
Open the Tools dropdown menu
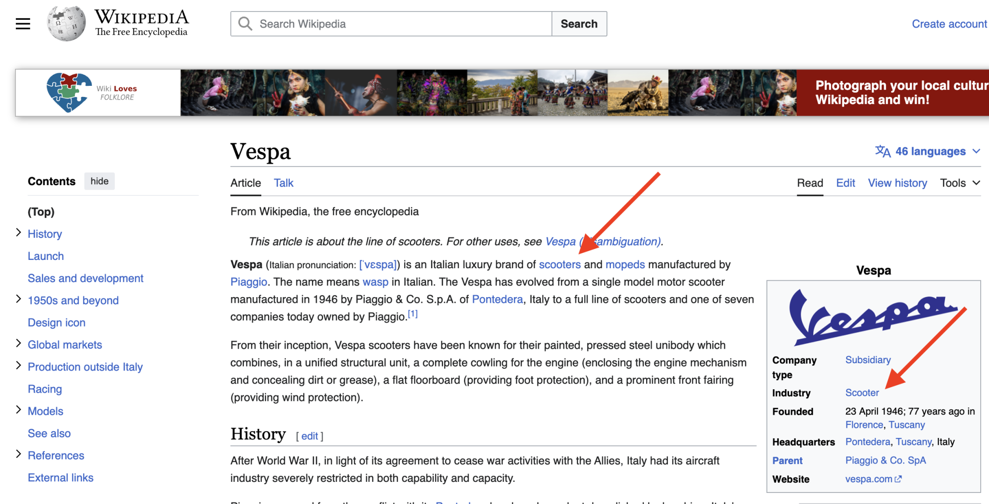click(960, 183)
